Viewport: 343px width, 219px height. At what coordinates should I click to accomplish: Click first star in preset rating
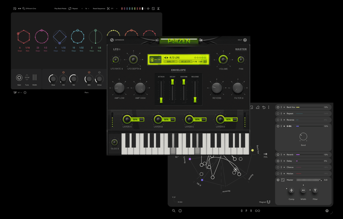(x=195, y=58)
